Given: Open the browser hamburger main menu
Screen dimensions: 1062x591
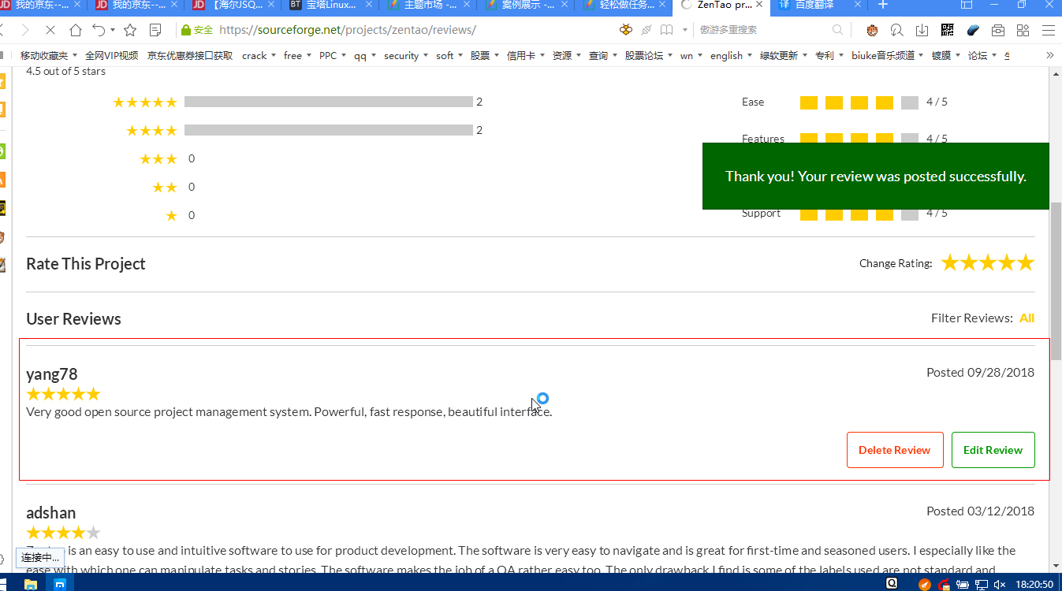Looking at the screenshot, I should coord(1048,31).
